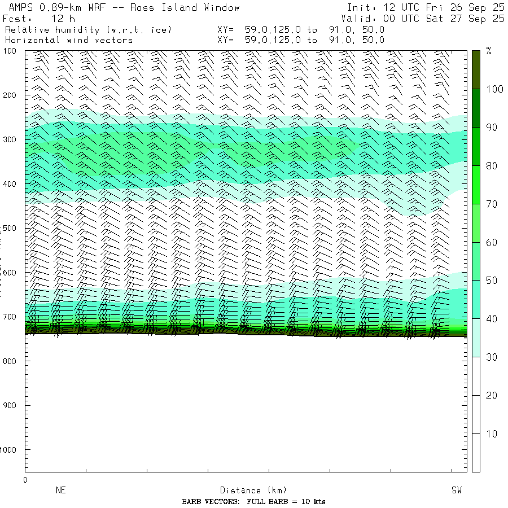Click the 'SW' cross-section endpoint label
Screen dimensions: 508x508
pos(457,490)
